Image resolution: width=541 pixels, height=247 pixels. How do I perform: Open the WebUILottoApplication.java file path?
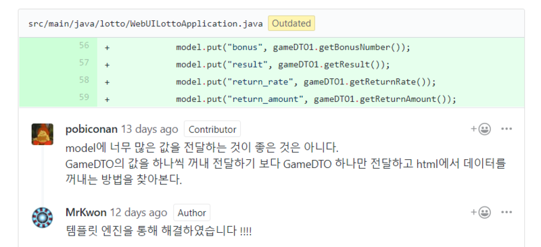point(145,24)
